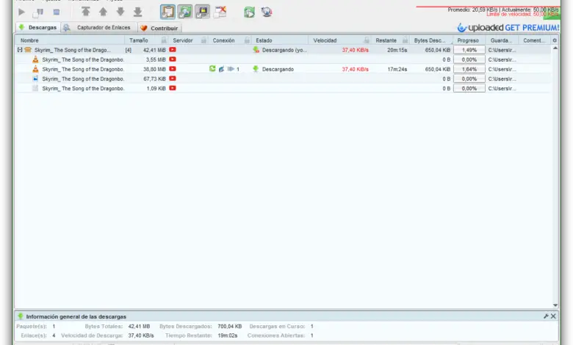The width and height of the screenshot is (573, 345).
Task: Select the 67,73 KiB Skyrim image file
Action: [x=284, y=79]
